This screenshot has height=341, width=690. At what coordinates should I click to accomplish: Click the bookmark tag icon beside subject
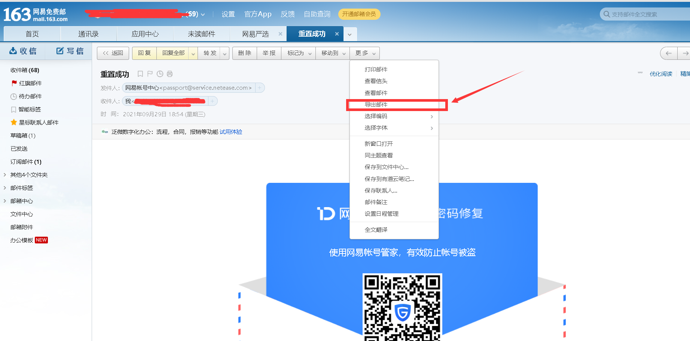[140, 74]
